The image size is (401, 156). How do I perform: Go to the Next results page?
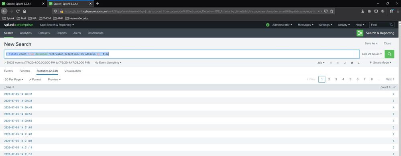point(390,79)
